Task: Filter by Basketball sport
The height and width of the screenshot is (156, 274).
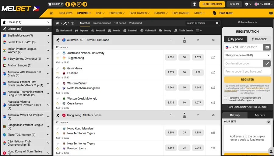Action: pos(64,30)
